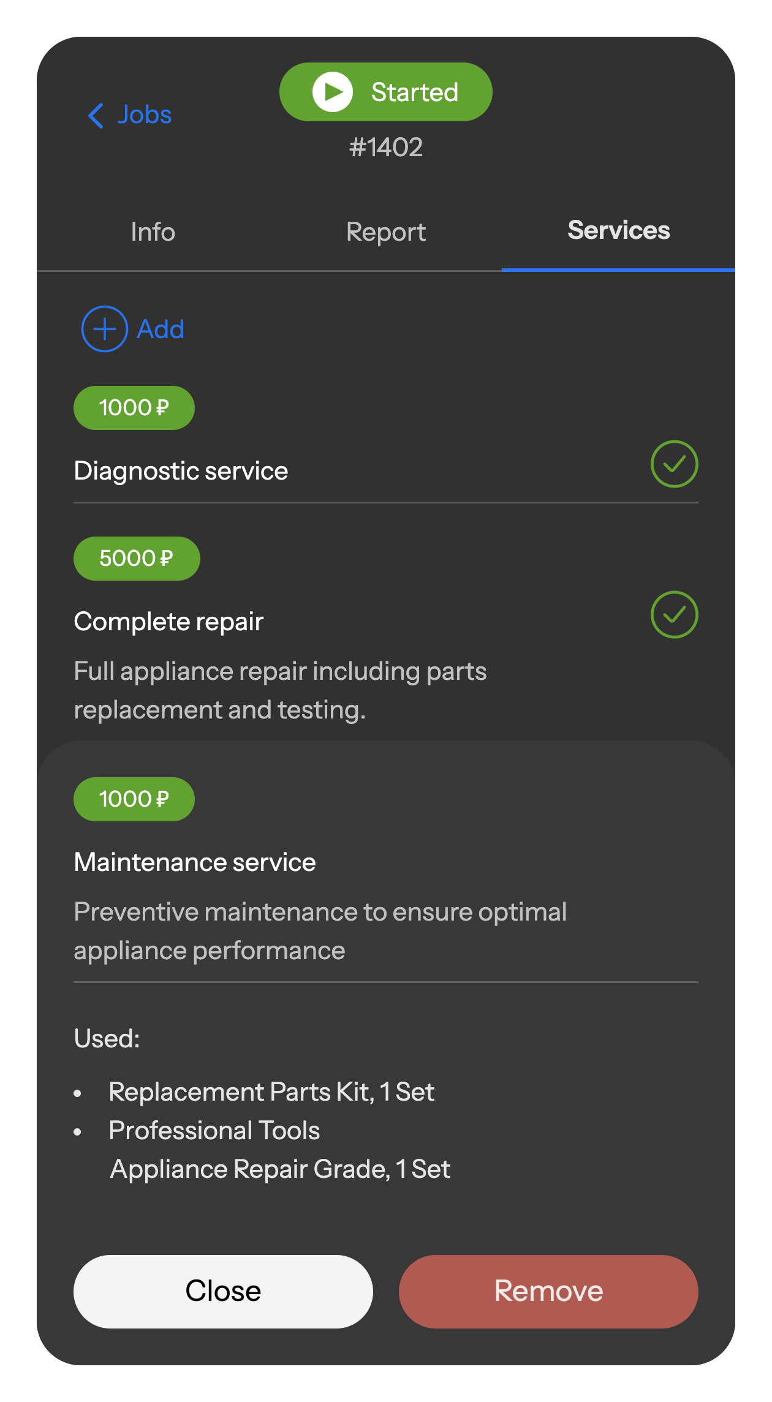The image size is (772, 1402).
Task: Click the Maintenance service 1000 ₽ badge
Action: coord(134,799)
